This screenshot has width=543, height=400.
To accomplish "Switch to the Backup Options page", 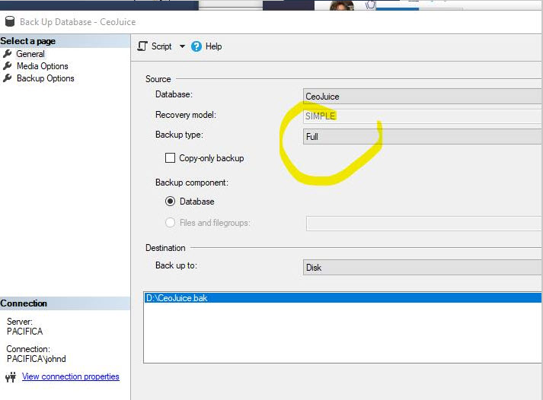I will coord(46,78).
